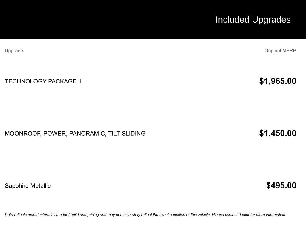This screenshot has width=306, height=229.
Task: Click the 'Please contact dealer' sentence
Action: tap(249, 215)
